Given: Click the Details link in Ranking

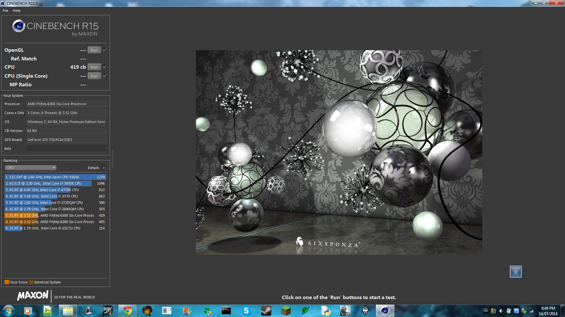Looking at the screenshot, I should (x=93, y=168).
